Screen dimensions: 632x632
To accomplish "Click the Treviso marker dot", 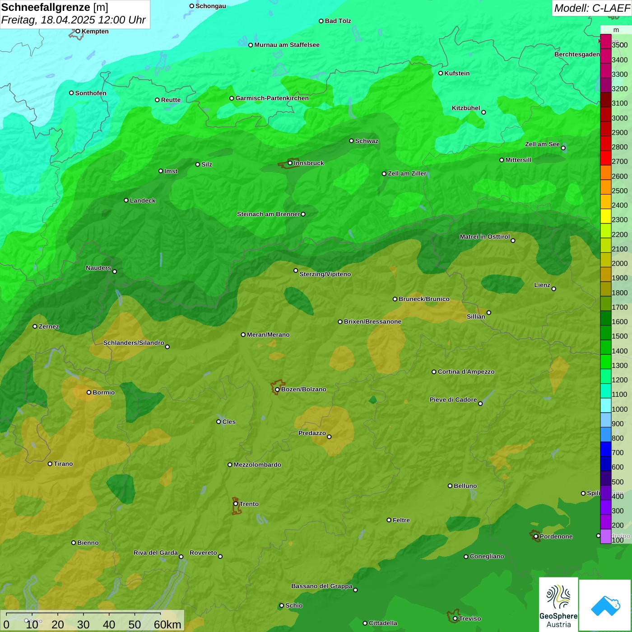I will click(x=455, y=618).
